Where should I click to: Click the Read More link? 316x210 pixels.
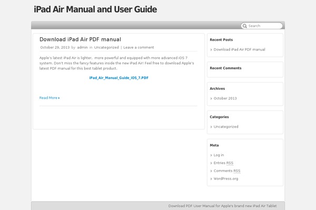click(x=50, y=98)
